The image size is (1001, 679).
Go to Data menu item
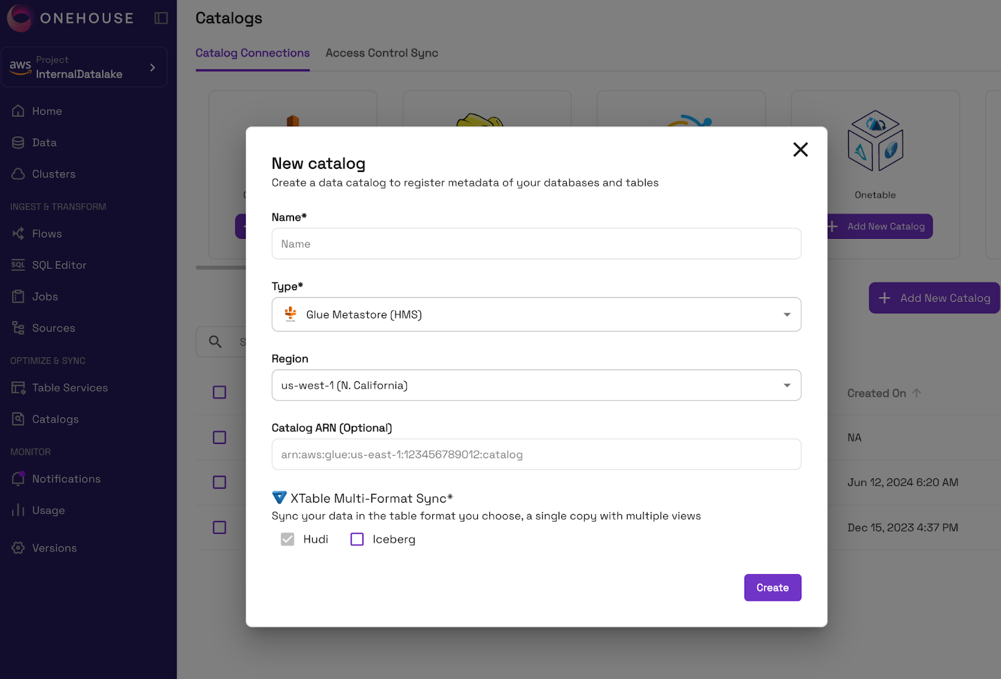(44, 143)
